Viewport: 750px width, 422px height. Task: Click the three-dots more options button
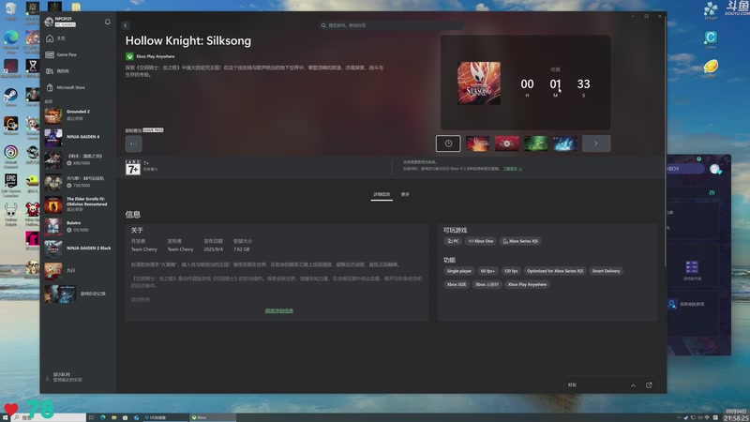point(133,143)
